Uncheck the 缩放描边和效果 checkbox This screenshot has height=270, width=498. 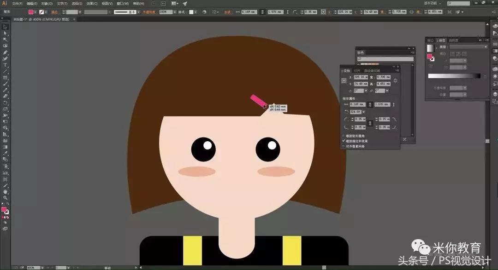pyautogui.click(x=344, y=141)
